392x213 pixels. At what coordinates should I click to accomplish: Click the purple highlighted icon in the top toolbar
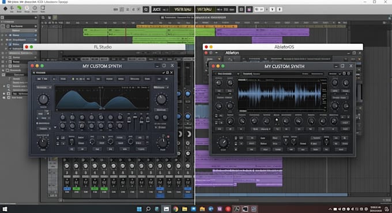coord(249,9)
